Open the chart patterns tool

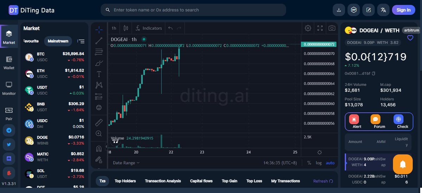99,85
